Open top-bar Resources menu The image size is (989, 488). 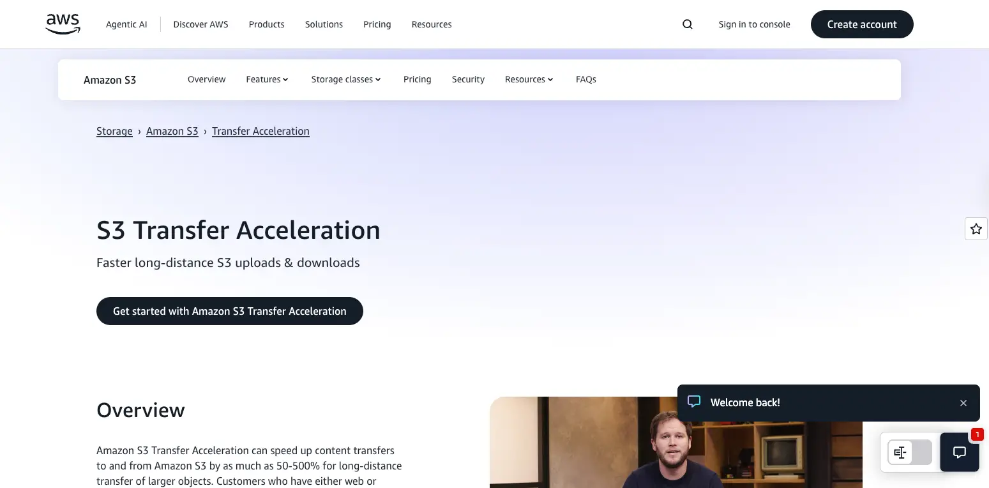coord(432,24)
